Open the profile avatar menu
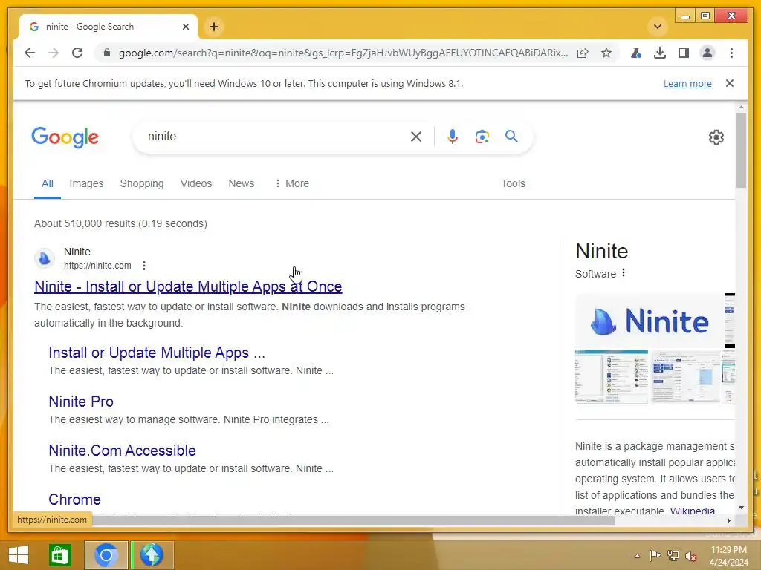The height and width of the screenshot is (570, 761). coord(707,53)
